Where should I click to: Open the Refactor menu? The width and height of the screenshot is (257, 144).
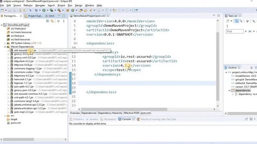[x=28, y=5]
